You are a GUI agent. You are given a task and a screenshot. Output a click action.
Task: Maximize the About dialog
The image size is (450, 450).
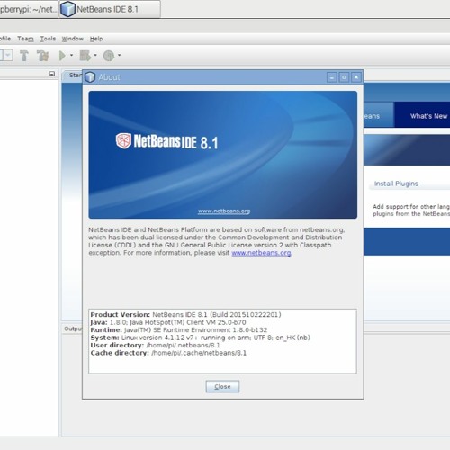tap(344, 77)
